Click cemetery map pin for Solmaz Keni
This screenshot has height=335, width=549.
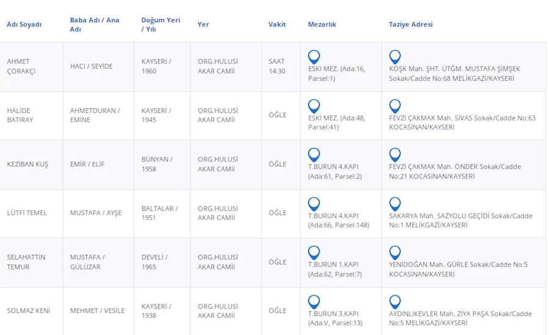point(314,301)
